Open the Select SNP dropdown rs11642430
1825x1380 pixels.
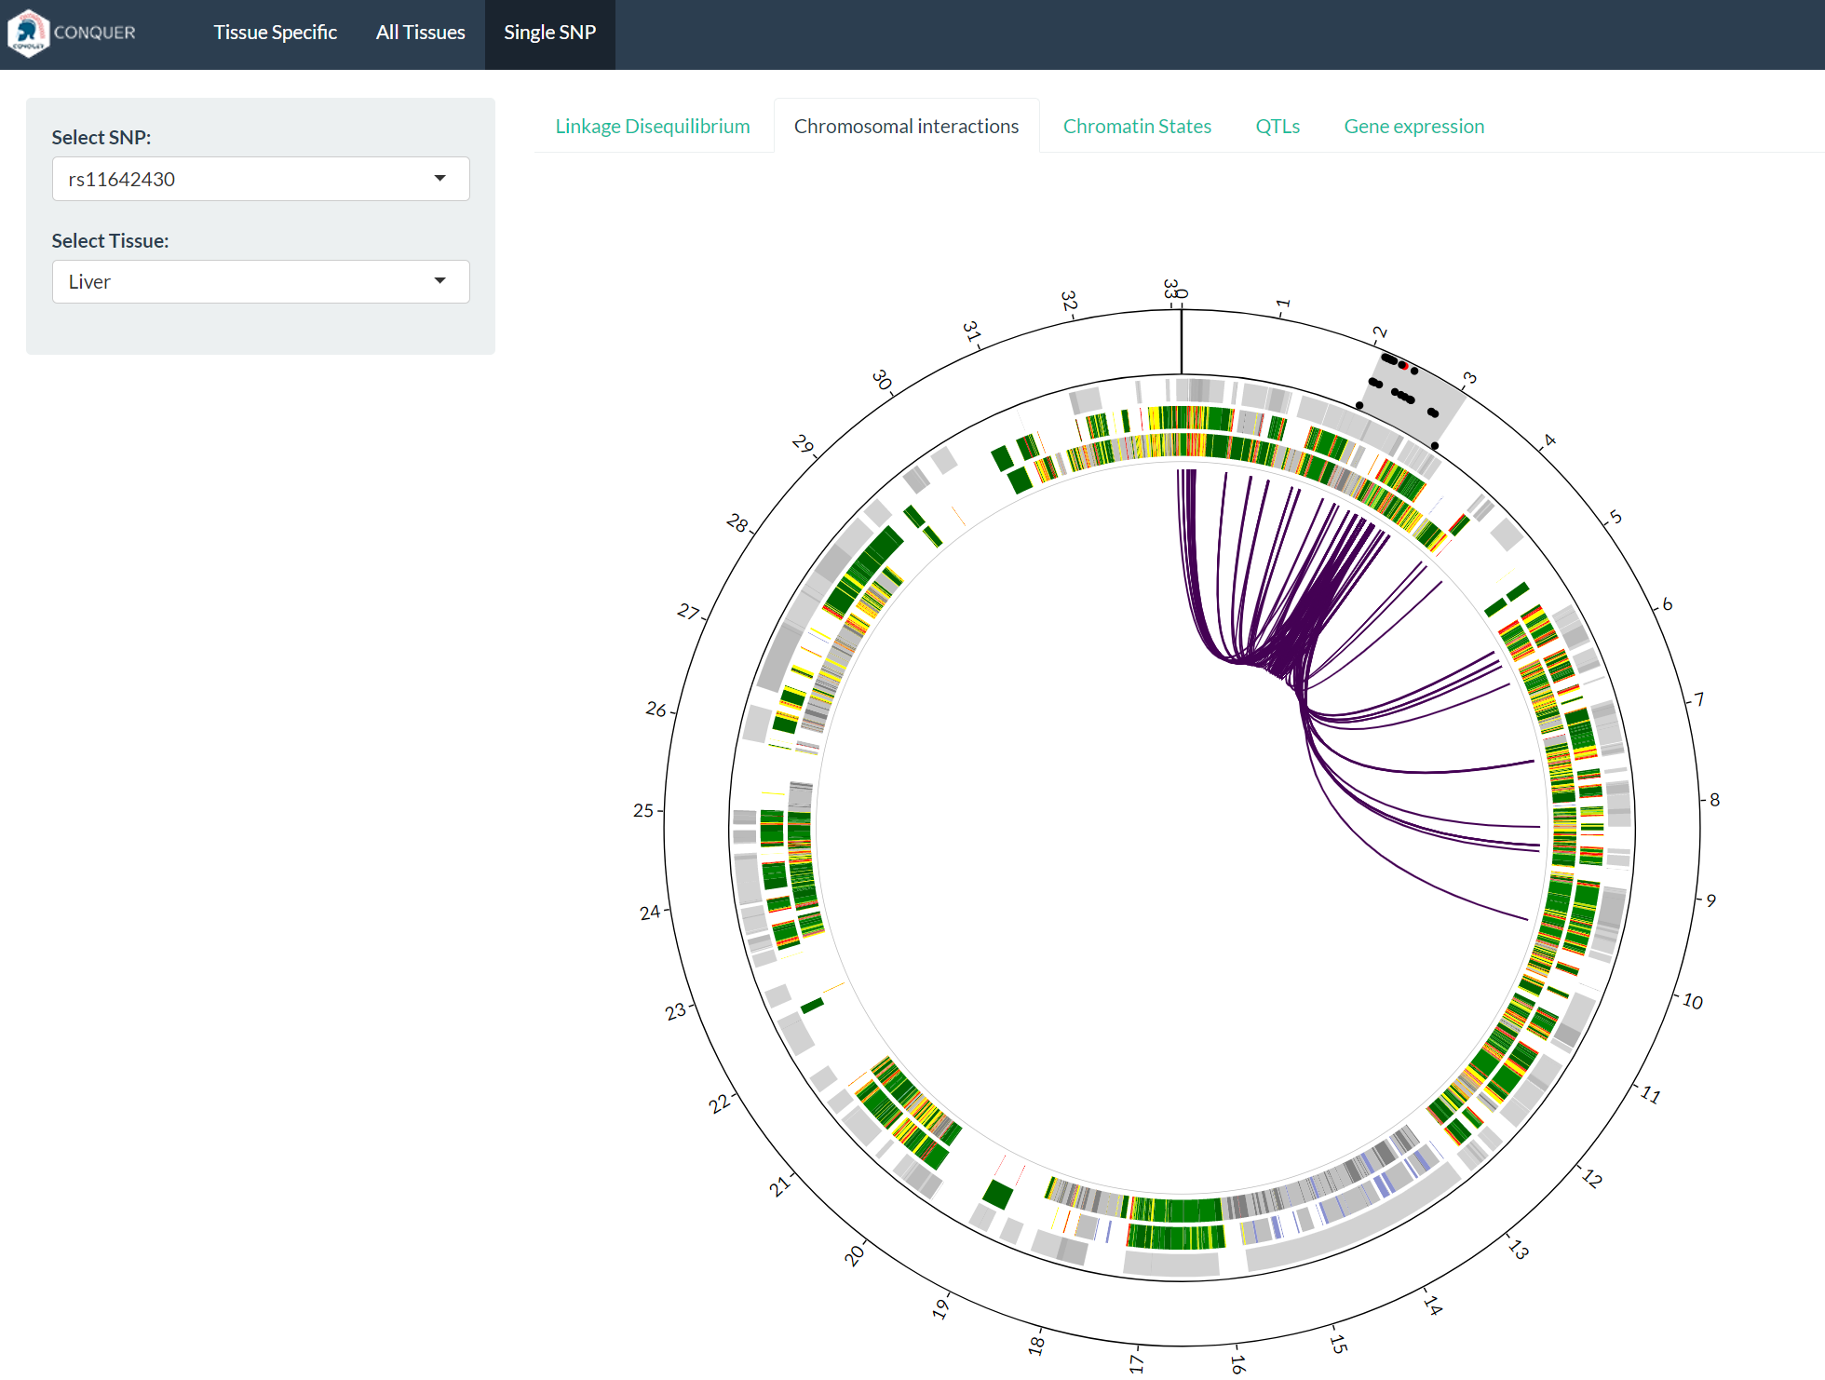tap(261, 179)
